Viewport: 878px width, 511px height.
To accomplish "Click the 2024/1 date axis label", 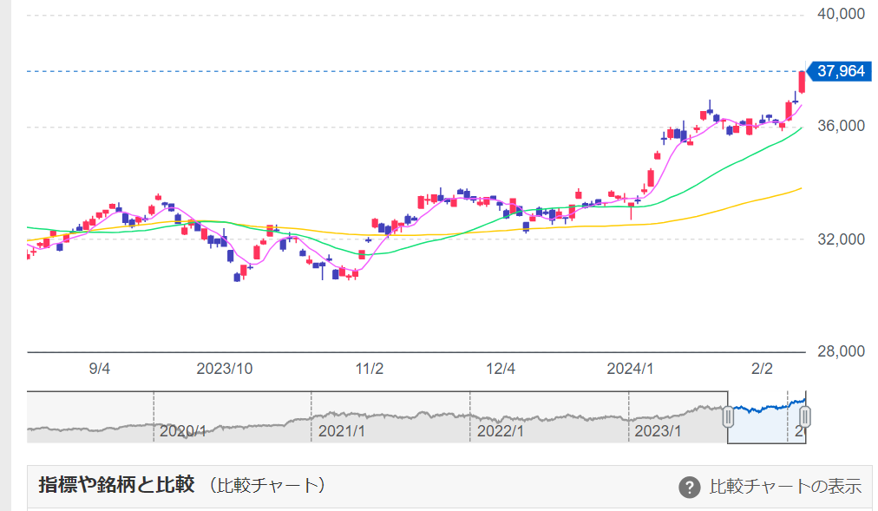I will point(631,369).
